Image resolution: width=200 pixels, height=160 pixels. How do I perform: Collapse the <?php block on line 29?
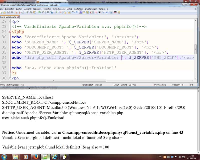(x=10, y=32)
